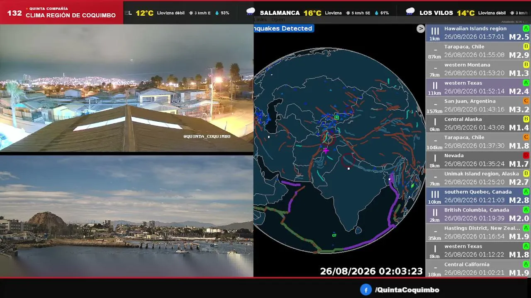Click the CLIMA REGIÓN DE COQUIMBO banner title
The height and width of the screenshot is (298, 531).
pos(71,15)
